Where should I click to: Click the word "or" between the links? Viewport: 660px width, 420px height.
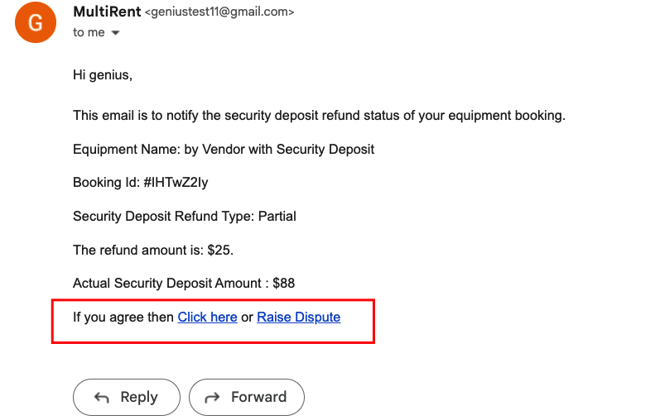247,317
